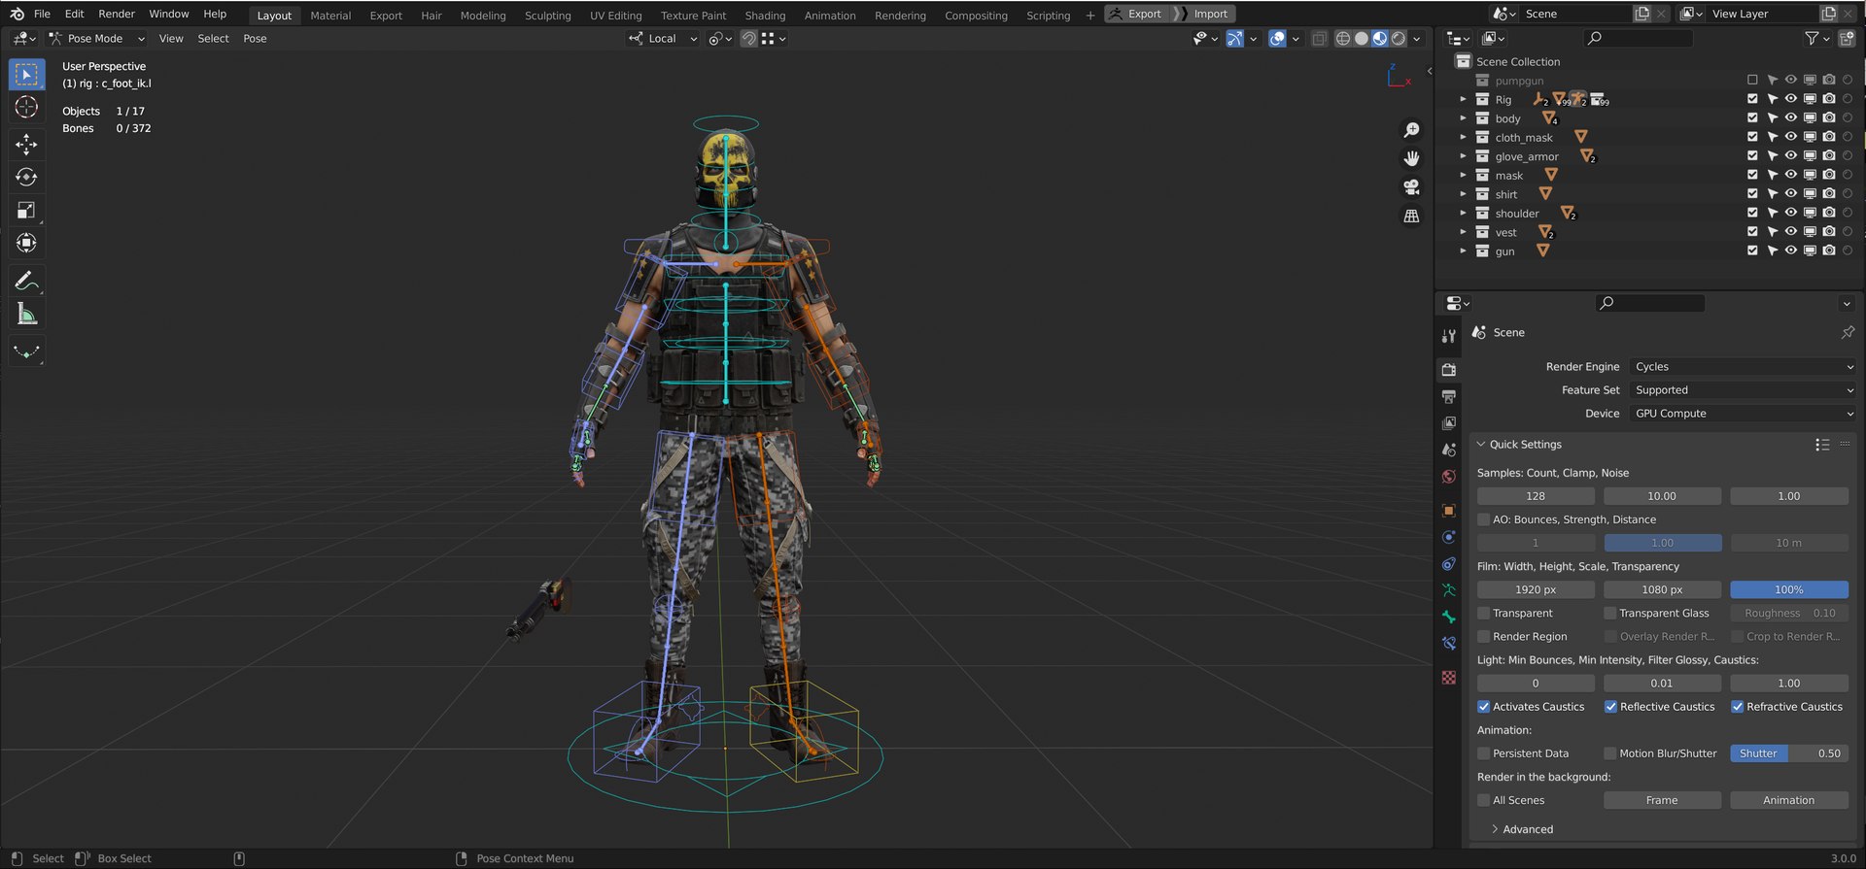The width and height of the screenshot is (1866, 869).
Task: Hide the mask collection with its eye icon
Action: click(1790, 175)
